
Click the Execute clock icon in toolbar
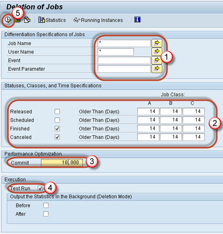pyautogui.click(x=8, y=20)
